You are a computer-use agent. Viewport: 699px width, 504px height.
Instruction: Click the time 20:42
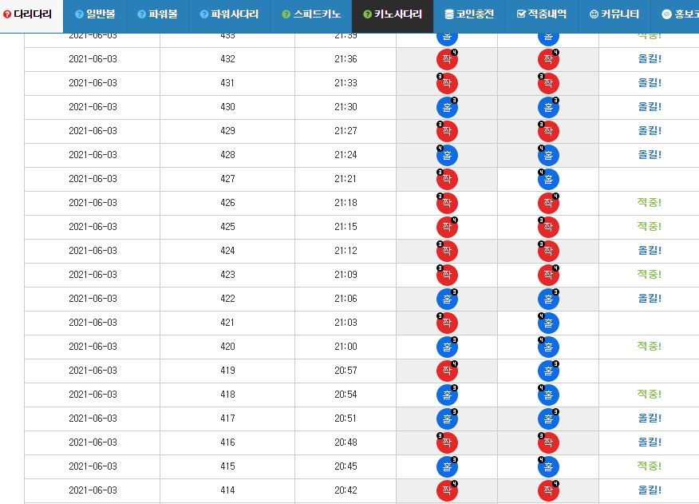346,490
